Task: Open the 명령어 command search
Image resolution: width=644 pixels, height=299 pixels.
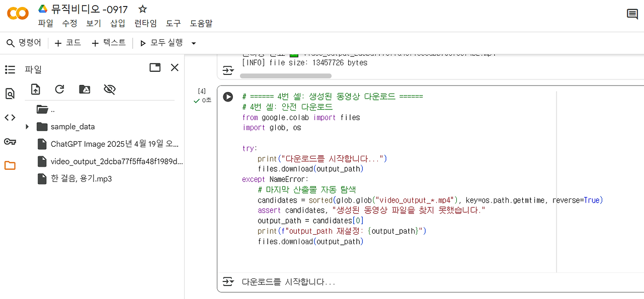Action: coord(24,43)
